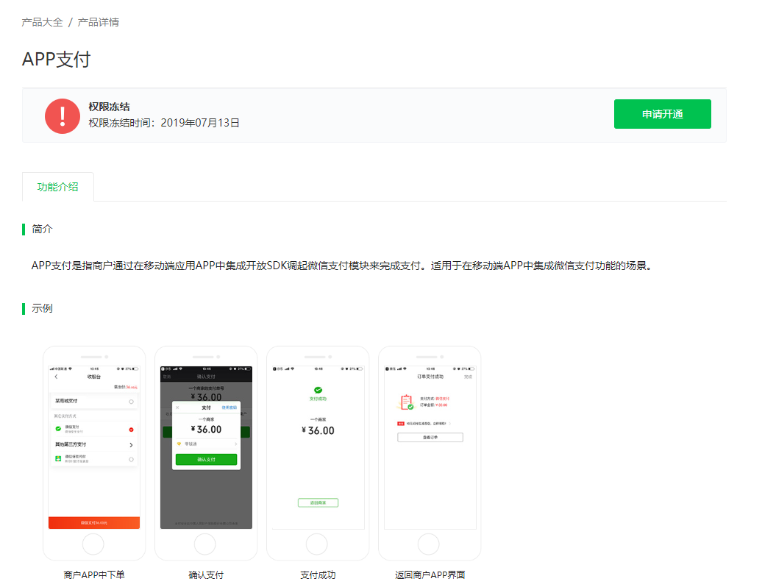Image resolution: width=776 pixels, height=587 pixels.
Task: Open the 确认支付 phone screenshot
Action: (x=206, y=453)
